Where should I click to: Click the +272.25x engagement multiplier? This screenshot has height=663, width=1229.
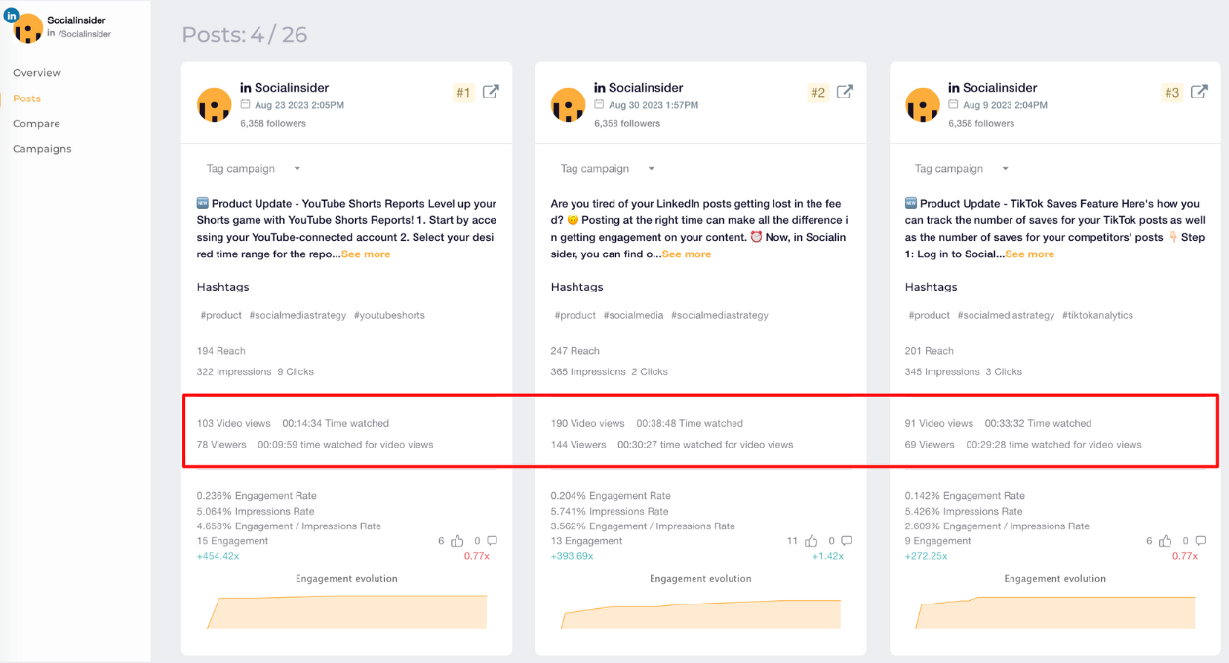tap(926, 556)
